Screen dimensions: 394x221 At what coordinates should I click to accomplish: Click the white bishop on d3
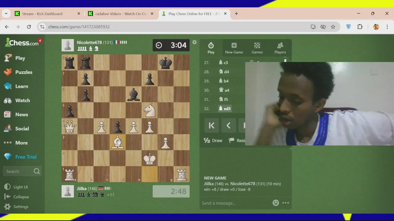(x=118, y=142)
